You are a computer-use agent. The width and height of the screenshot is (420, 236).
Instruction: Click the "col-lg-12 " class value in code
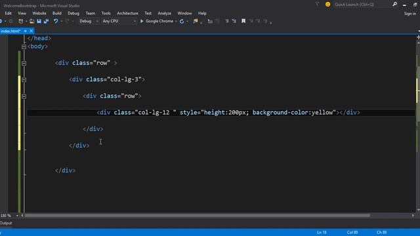(x=156, y=112)
